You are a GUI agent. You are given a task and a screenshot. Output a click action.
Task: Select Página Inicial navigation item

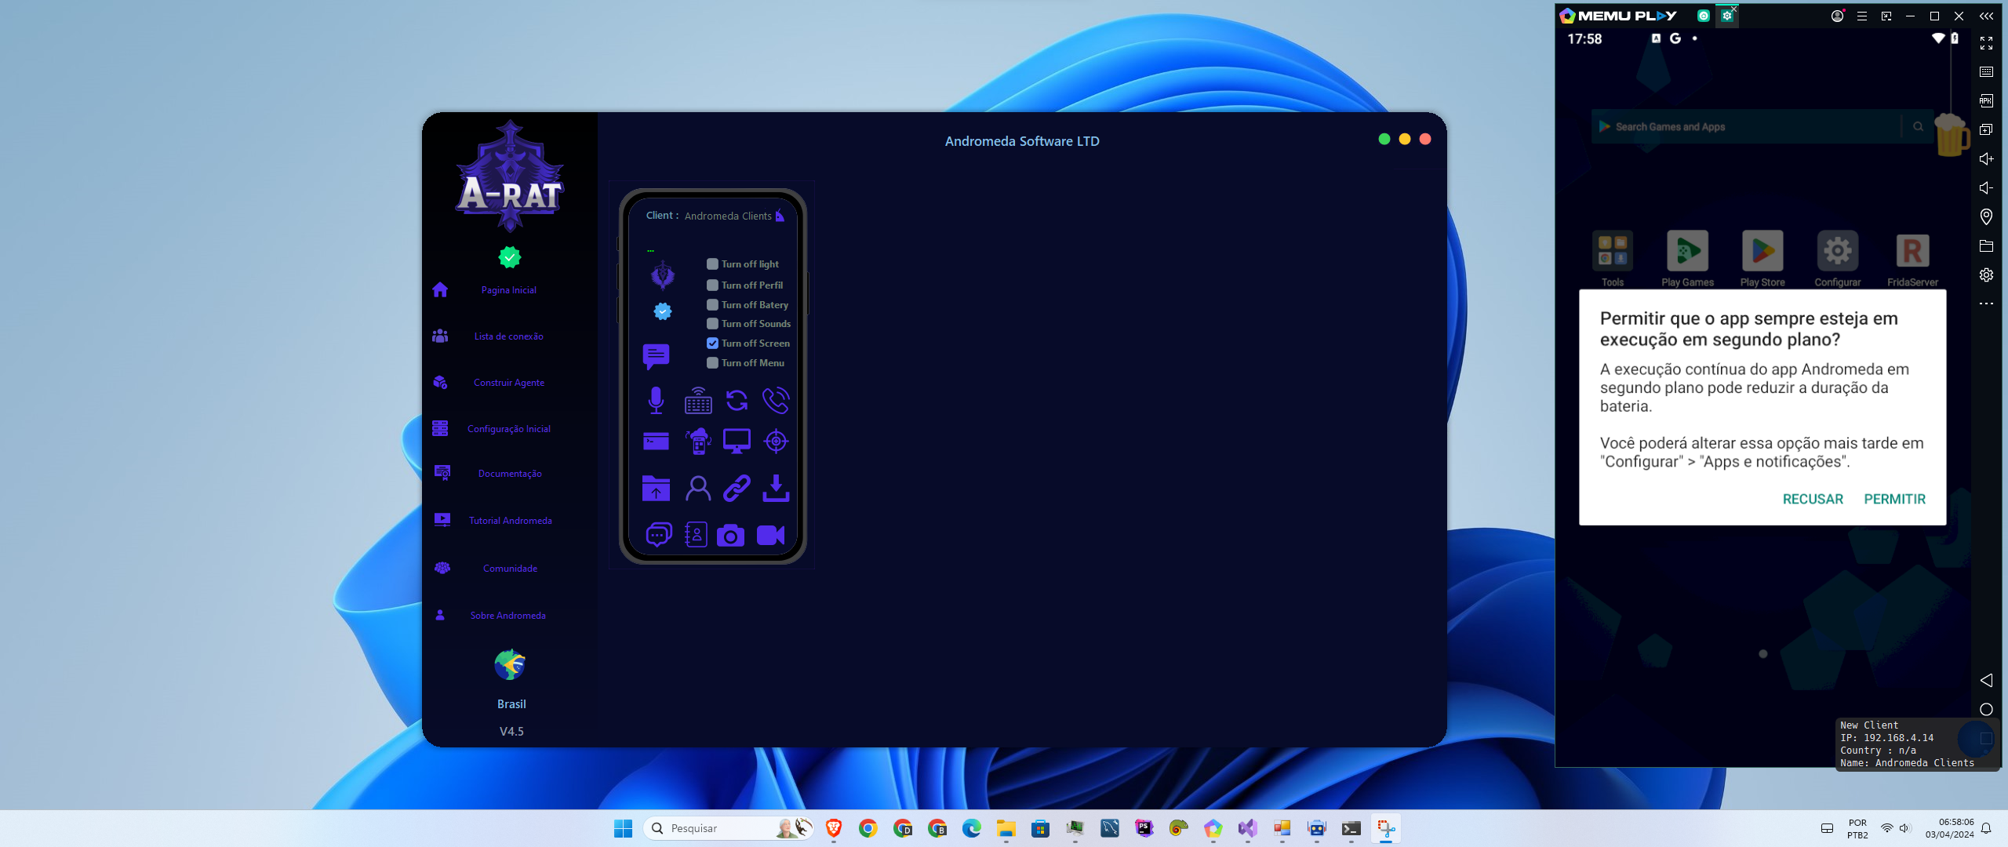point(508,289)
